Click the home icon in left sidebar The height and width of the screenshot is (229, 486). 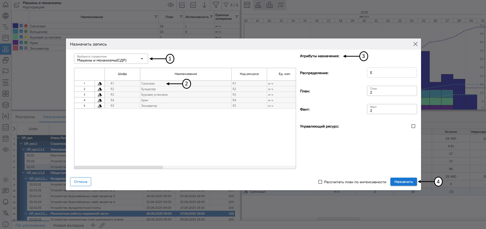tap(5, 5)
